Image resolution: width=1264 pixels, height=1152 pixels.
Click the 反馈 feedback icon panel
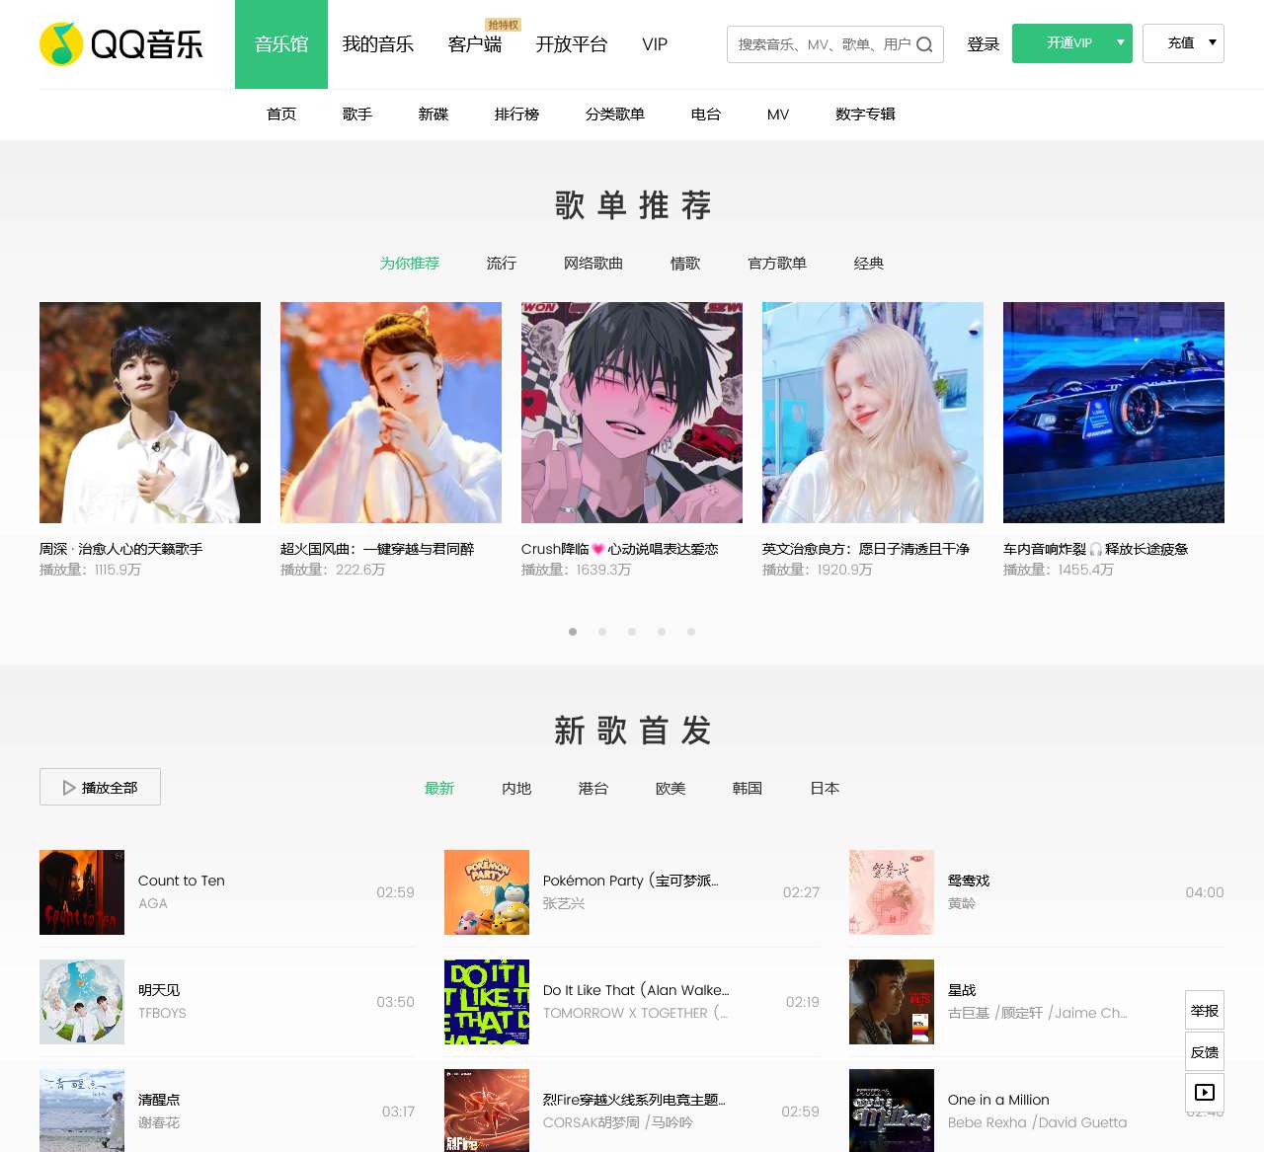coord(1204,1052)
